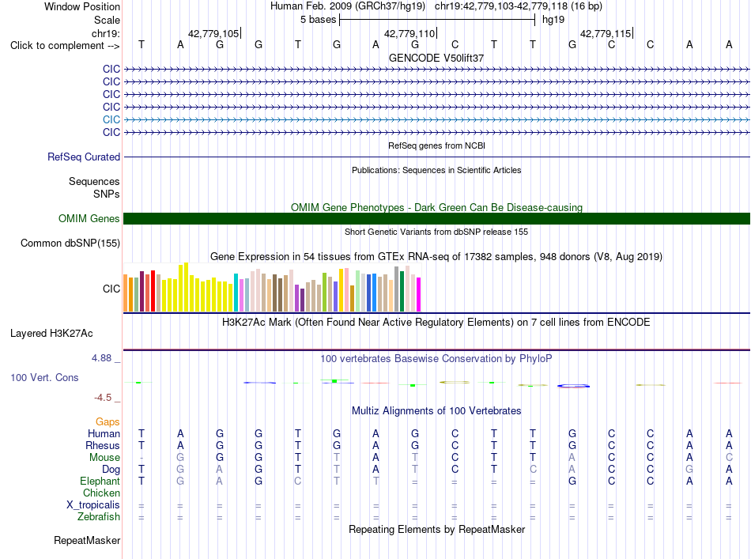
Task: Open the GTEx tissue expression bar chart
Action: point(272,287)
